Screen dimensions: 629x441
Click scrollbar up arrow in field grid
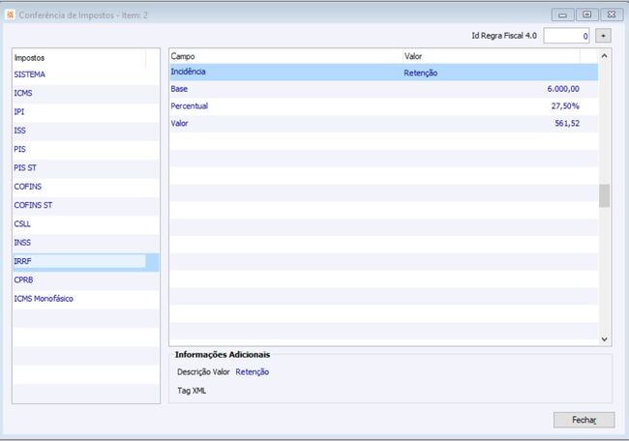605,56
